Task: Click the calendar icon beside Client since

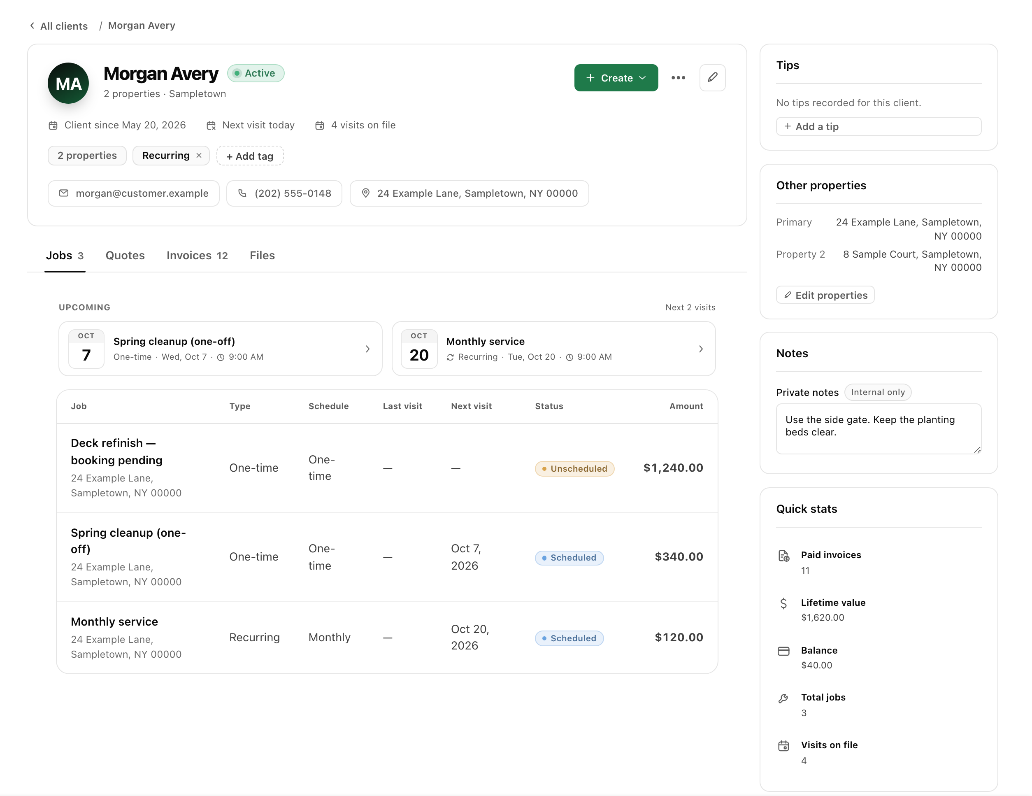Action: (53, 125)
